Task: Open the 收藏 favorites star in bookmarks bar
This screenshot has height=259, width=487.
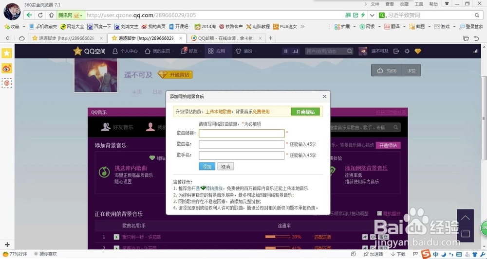Action: [x=12, y=27]
